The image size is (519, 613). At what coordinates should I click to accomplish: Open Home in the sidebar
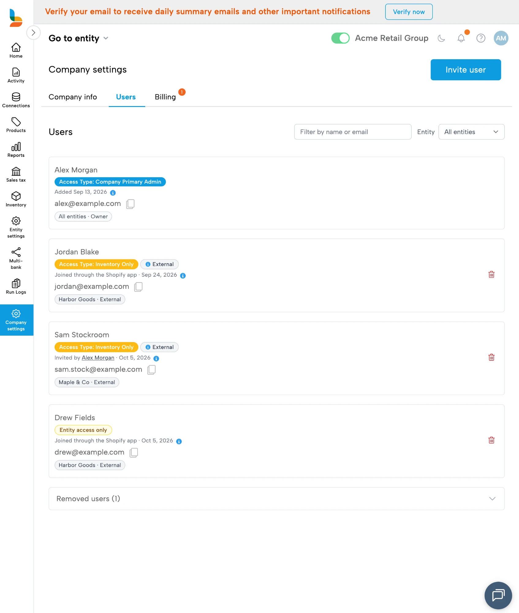(16, 50)
